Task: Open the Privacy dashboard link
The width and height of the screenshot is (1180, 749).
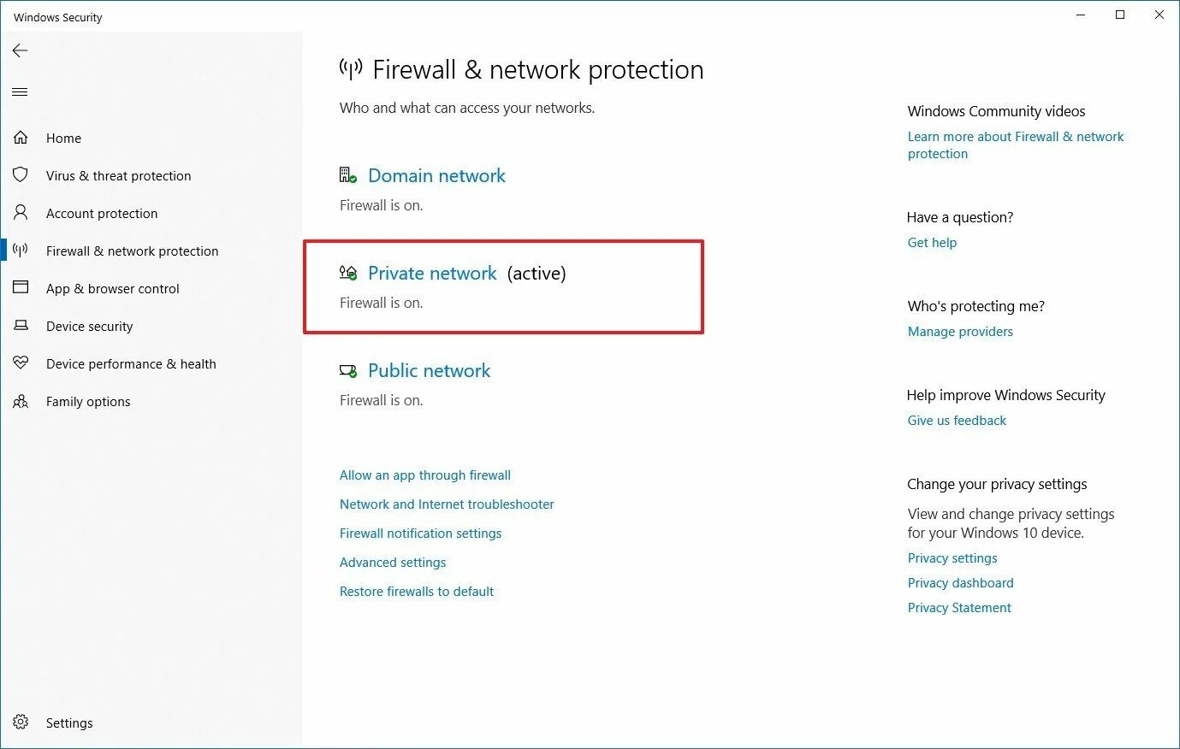Action: tap(960, 583)
